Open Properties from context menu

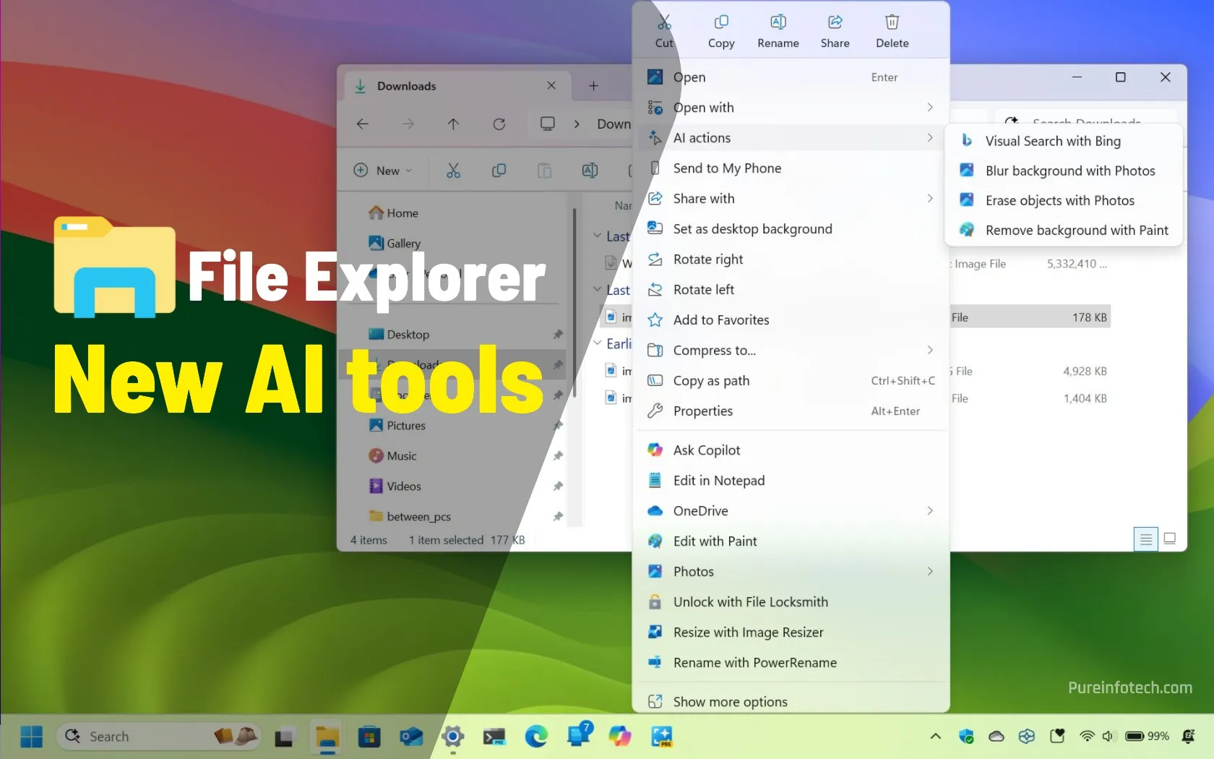(791, 411)
